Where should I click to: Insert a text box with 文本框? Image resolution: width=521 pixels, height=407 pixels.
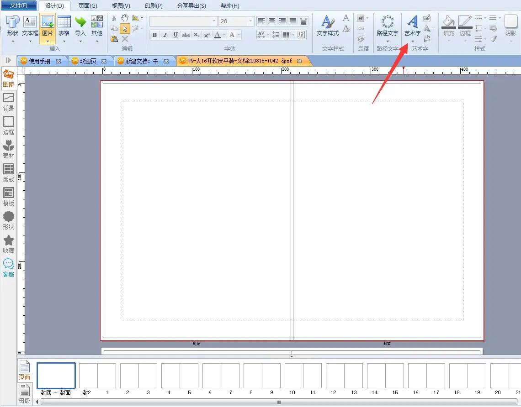(x=30, y=26)
